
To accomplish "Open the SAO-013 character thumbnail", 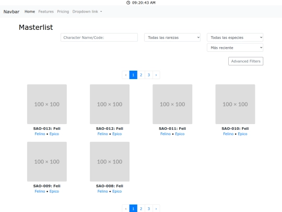I will [x=47, y=104].
